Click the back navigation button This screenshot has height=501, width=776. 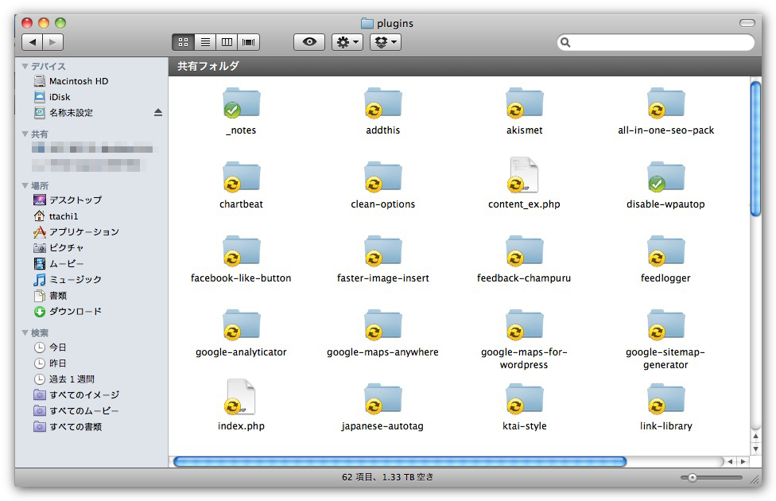click(x=32, y=42)
